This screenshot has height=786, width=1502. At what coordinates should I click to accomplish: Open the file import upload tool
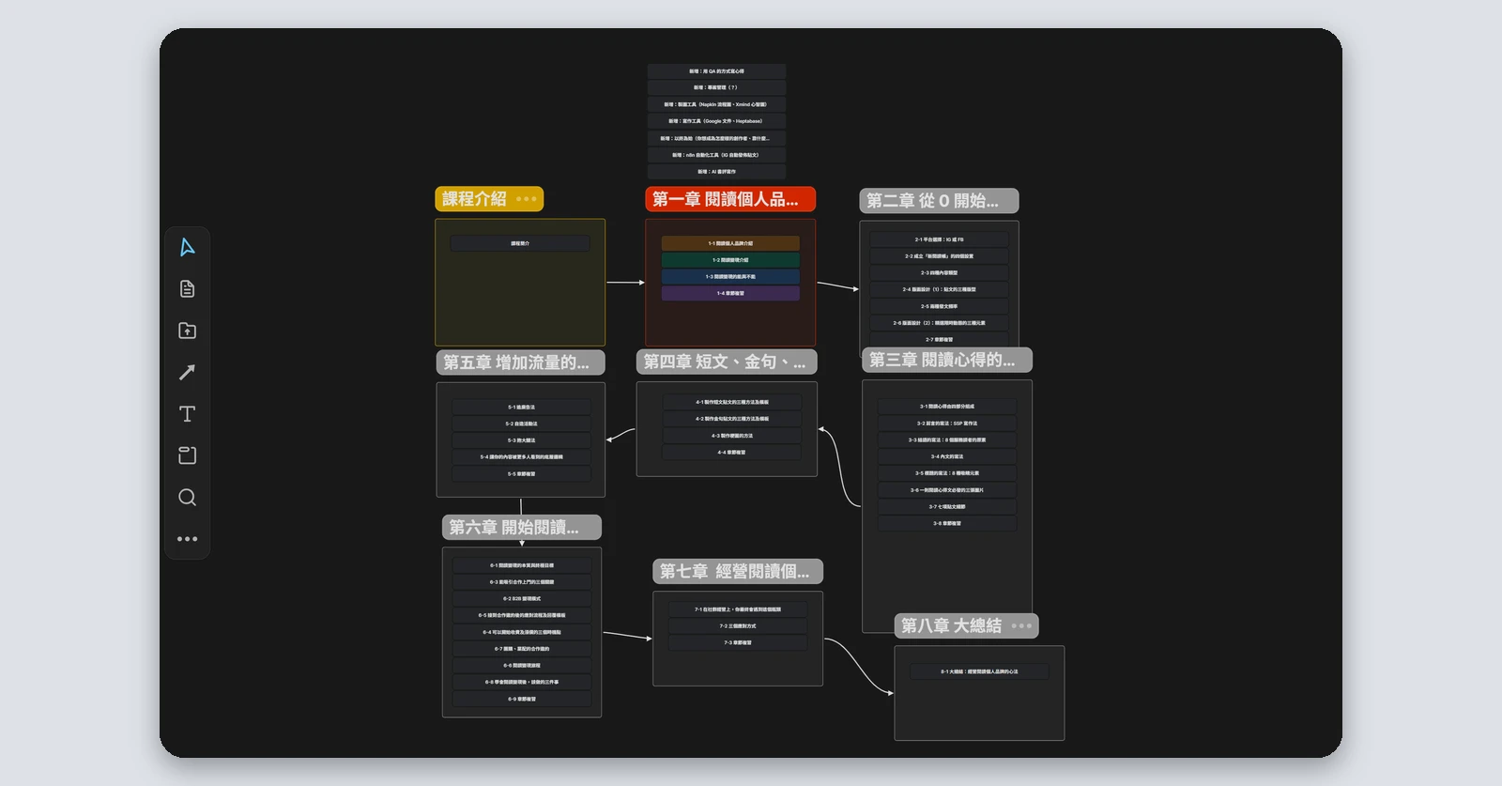pyautogui.click(x=187, y=331)
